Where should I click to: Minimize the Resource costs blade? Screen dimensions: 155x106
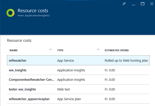click(133, 4)
